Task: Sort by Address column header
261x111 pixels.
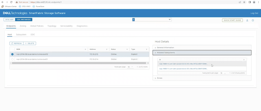Action: coord(93,49)
